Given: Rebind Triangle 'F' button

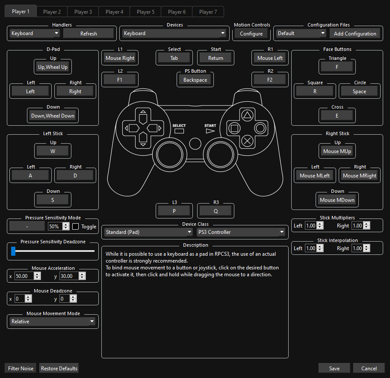Looking at the screenshot, I should [337, 67].
